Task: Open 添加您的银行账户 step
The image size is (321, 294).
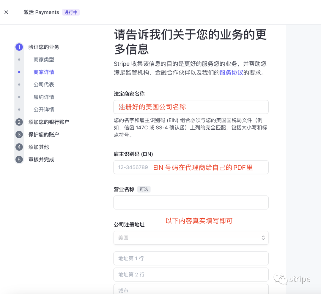Action: [49, 122]
